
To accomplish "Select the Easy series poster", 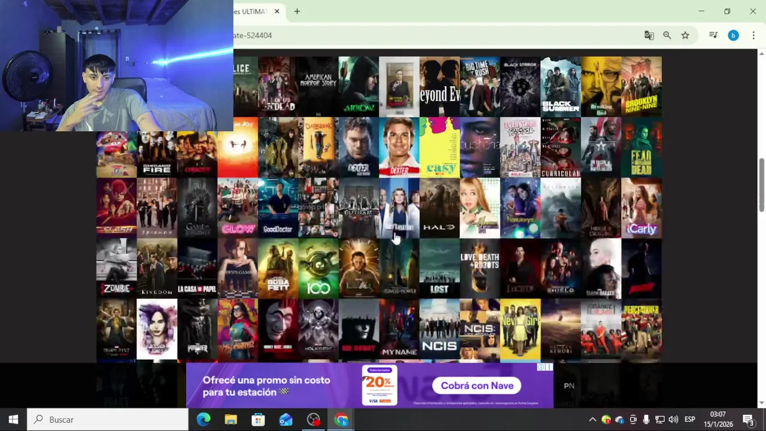I will 439,147.
